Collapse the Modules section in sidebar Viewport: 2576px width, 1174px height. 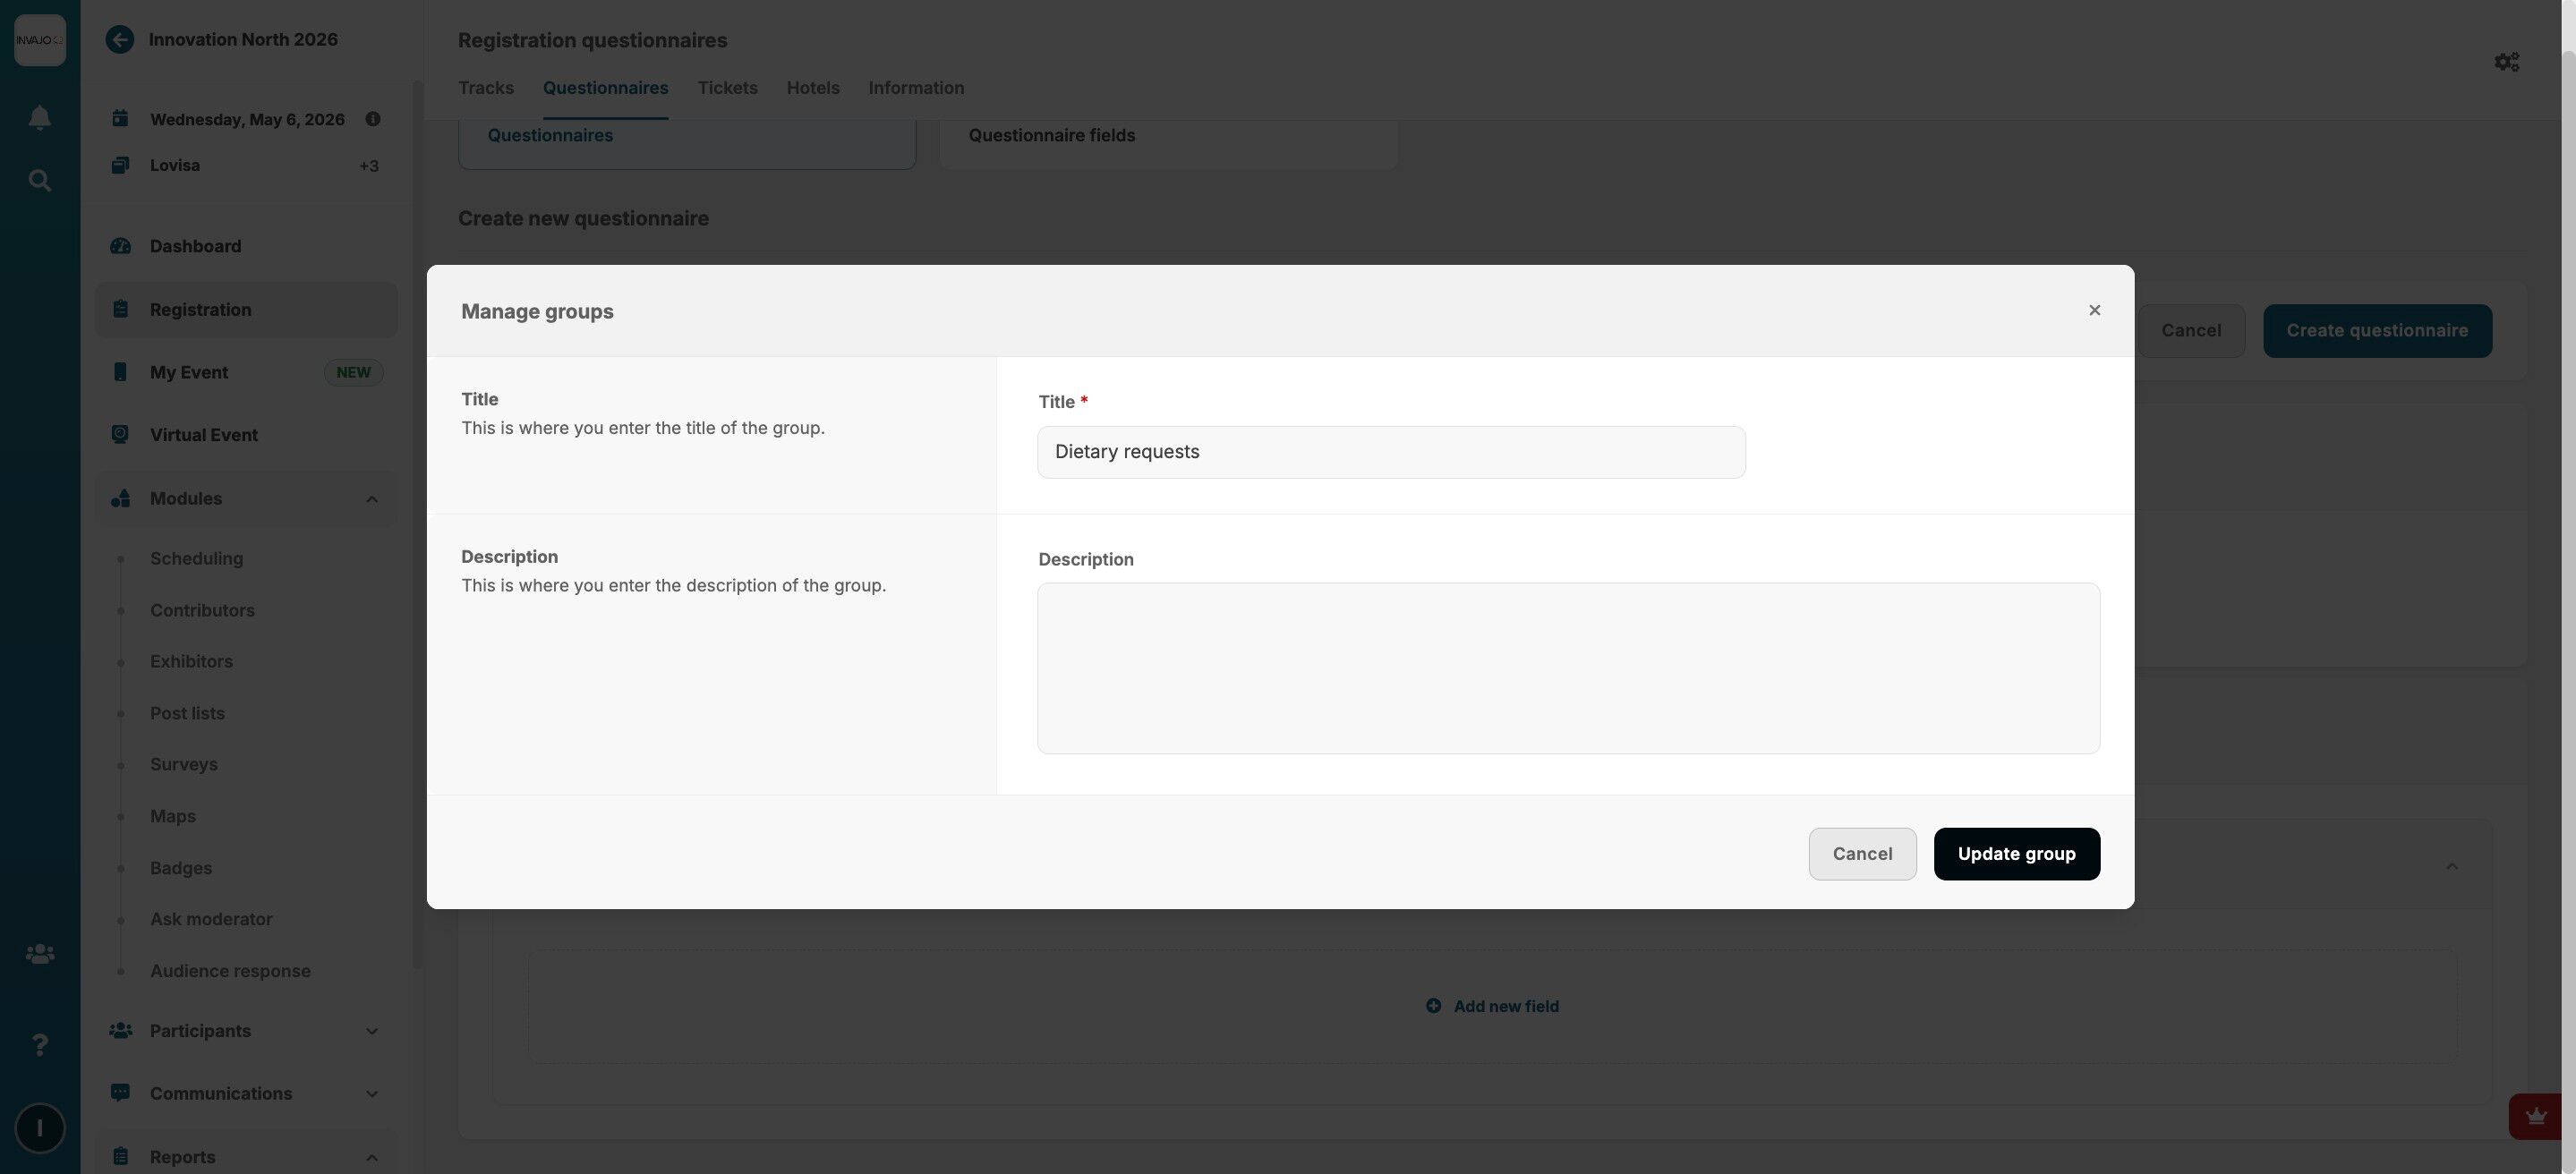pyautogui.click(x=371, y=499)
